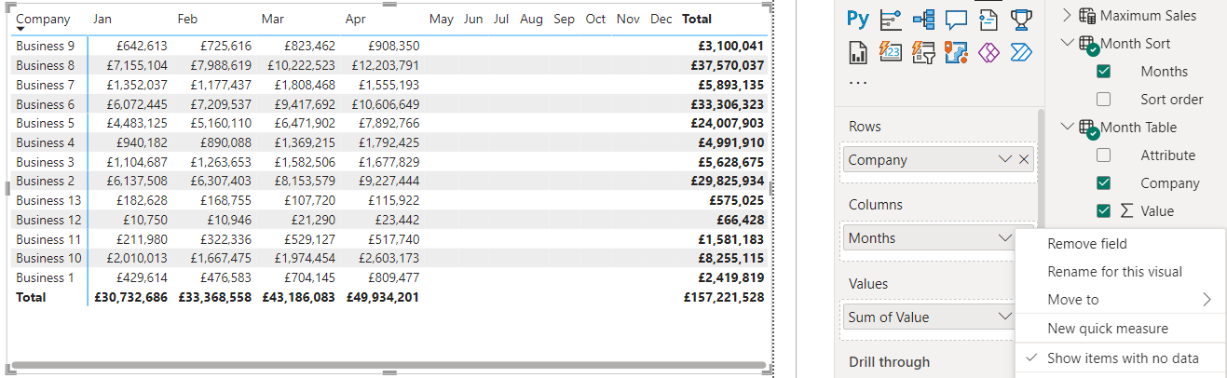
Task: Uncheck the Company field checkbox
Action: (x=1104, y=183)
